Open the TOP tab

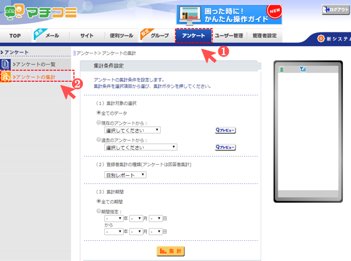[x=15, y=36]
